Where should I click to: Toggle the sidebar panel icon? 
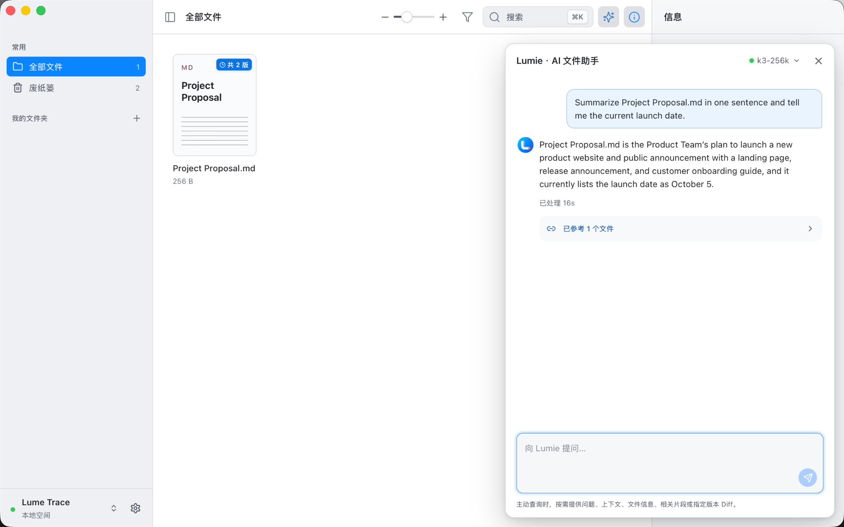click(170, 17)
